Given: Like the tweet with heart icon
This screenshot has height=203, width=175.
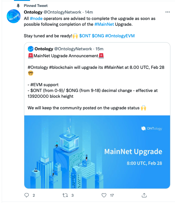Looking at the screenshot, I should tap(104, 195).
